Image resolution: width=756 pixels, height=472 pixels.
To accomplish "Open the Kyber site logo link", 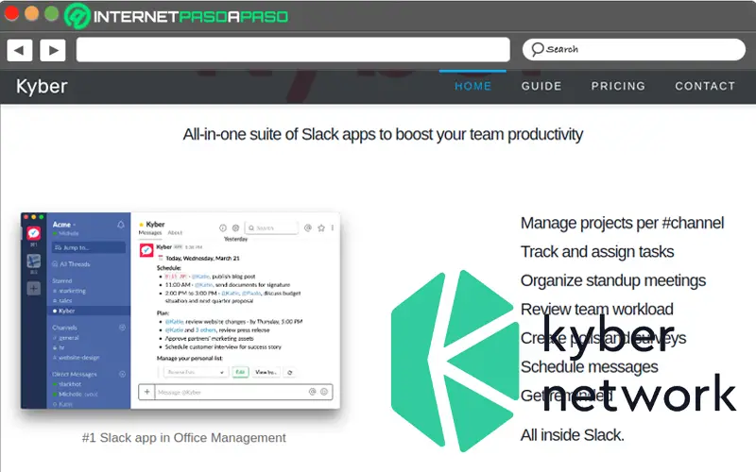I will [42, 87].
